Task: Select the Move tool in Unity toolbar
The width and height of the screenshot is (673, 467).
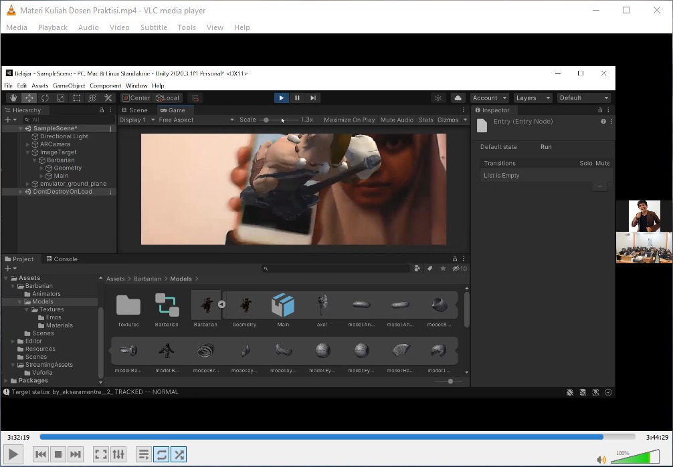Action: (29, 98)
